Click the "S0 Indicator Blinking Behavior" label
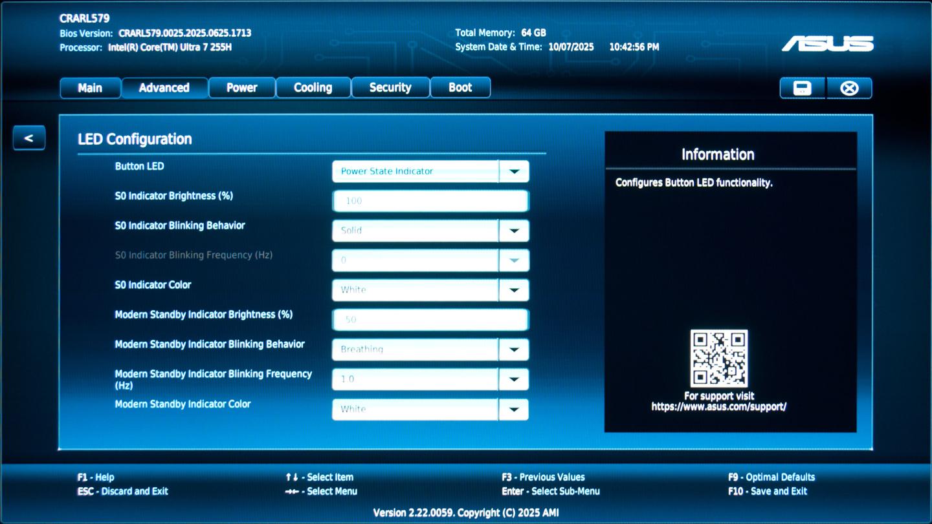The image size is (932, 524). click(180, 225)
